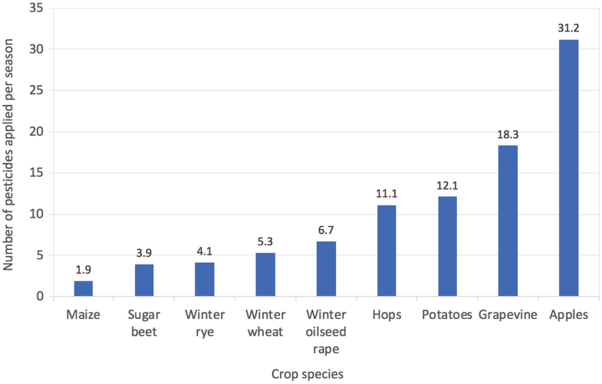Click the Maize bar
The height and width of the screenshot is (384, 602).
coord(84,288)
